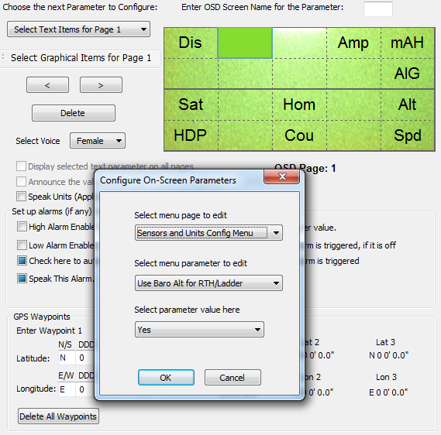Screen dimensions: 441x435
Task: Click the next arrow button
Action: (x=101, y=85)
